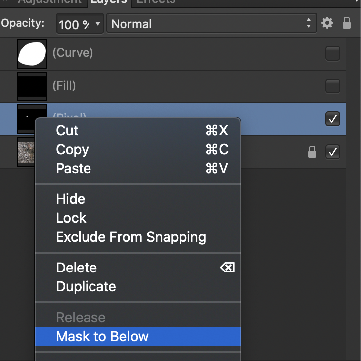Enable visibility checkbox for Fill layer
The width and height of the screenshot is (361, 361).
click(x=333, y=86)
